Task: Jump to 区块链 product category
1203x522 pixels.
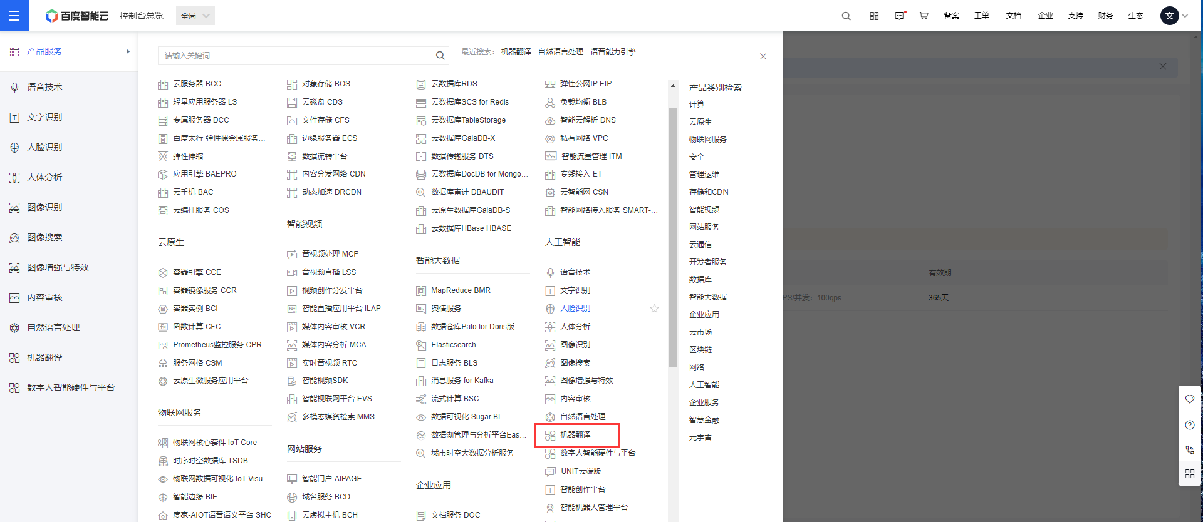Action: tap(700, 350)
